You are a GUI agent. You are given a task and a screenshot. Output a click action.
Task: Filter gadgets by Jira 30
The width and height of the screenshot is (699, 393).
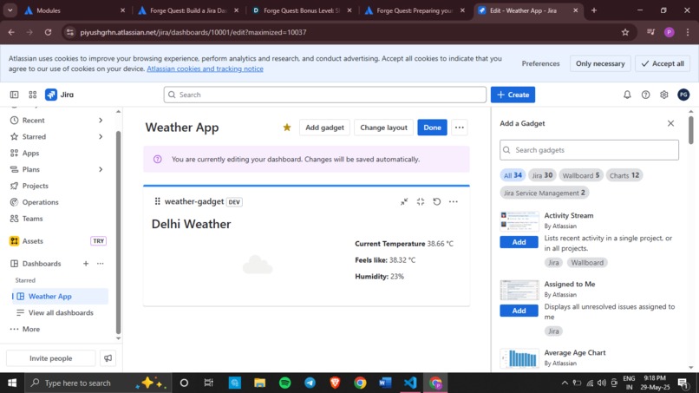pos(542,175)
